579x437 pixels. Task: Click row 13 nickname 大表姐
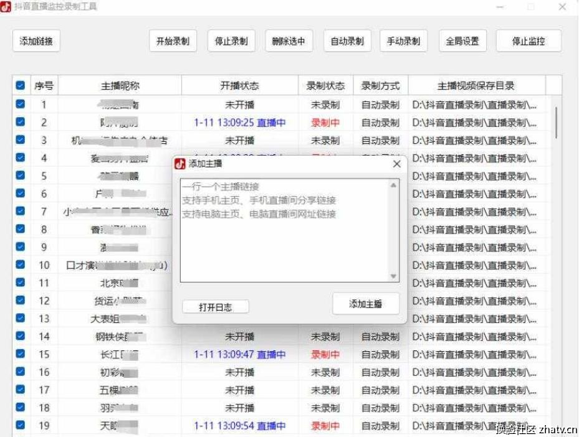coord(118,318)
